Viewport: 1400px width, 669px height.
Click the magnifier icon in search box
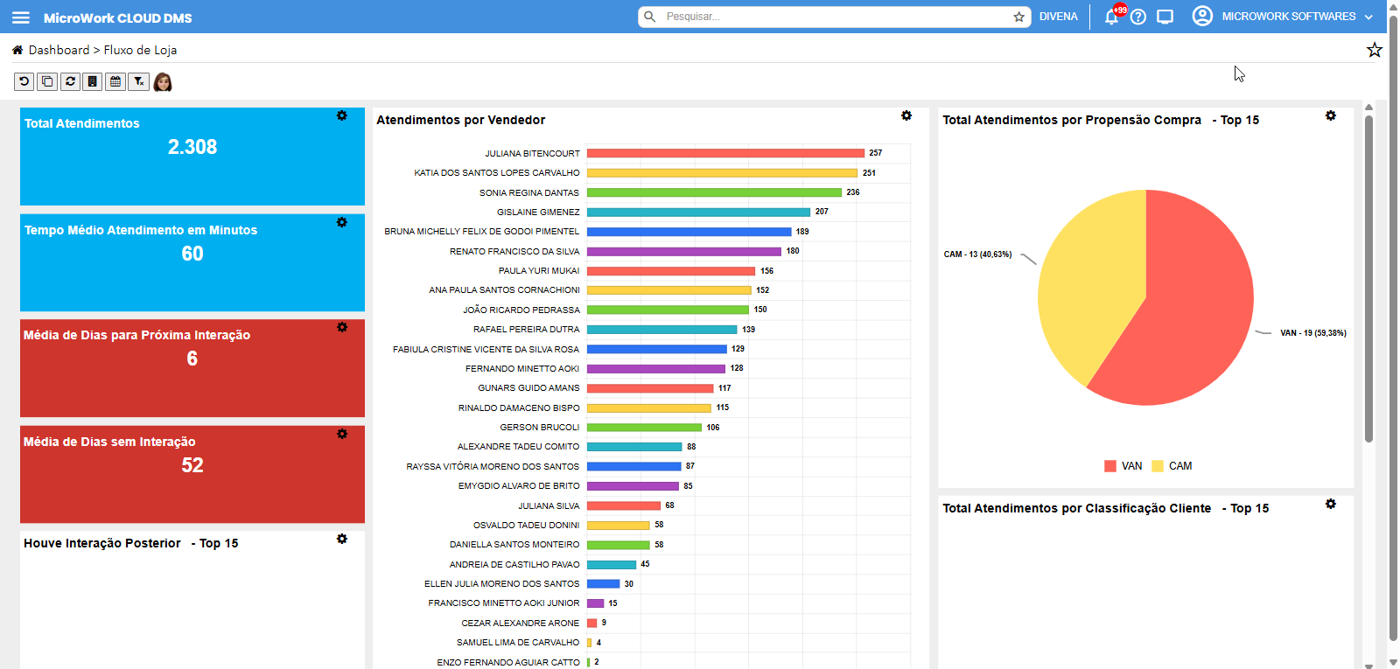click(649, 17)
